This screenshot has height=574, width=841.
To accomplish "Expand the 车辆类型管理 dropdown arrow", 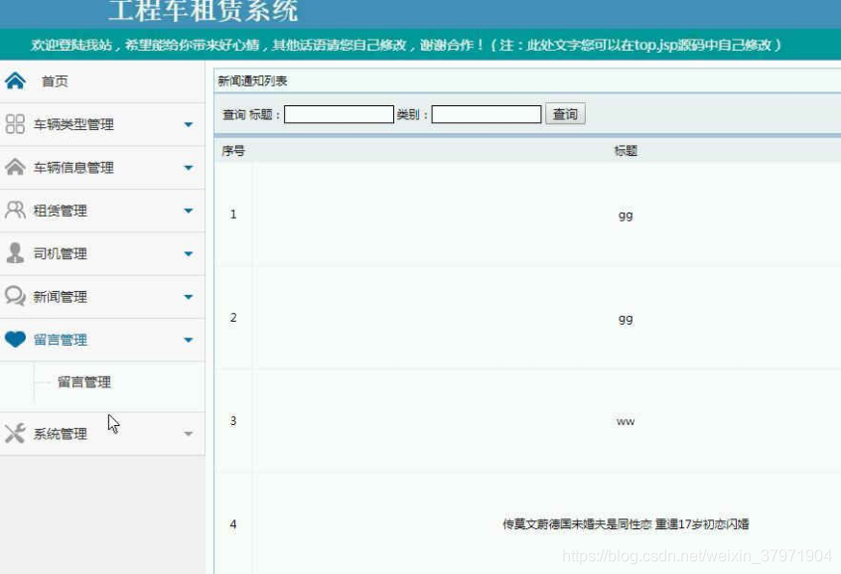I will click(189, 124).
